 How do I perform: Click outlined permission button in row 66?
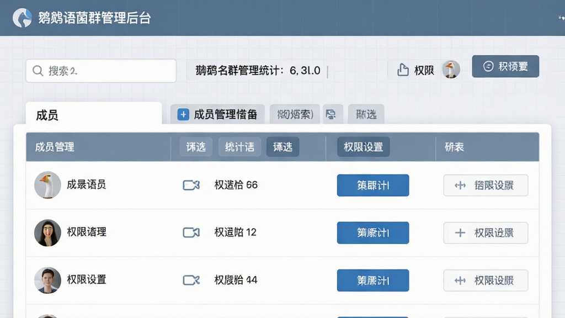point(486,185)
